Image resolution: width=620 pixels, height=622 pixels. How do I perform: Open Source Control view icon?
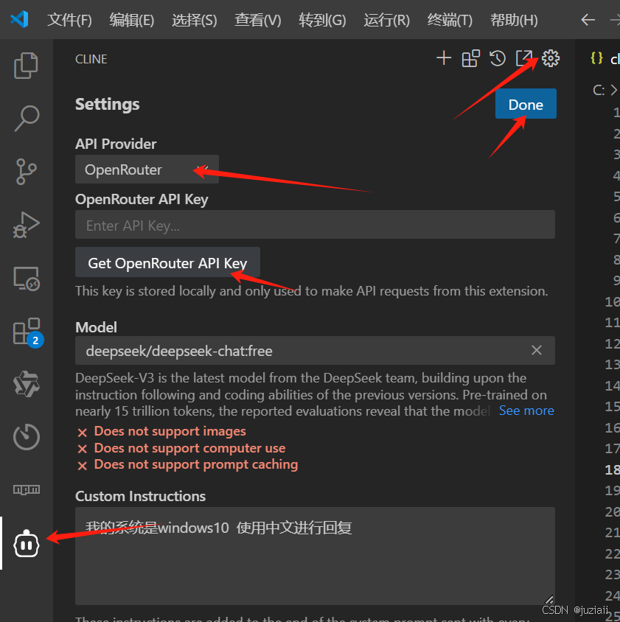click(27, 172)
